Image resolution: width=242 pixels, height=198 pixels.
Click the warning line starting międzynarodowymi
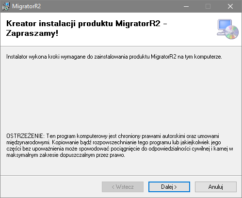tap(113, 142)
